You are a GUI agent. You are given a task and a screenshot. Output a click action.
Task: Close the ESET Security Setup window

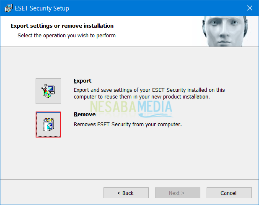tap(250, 8)
